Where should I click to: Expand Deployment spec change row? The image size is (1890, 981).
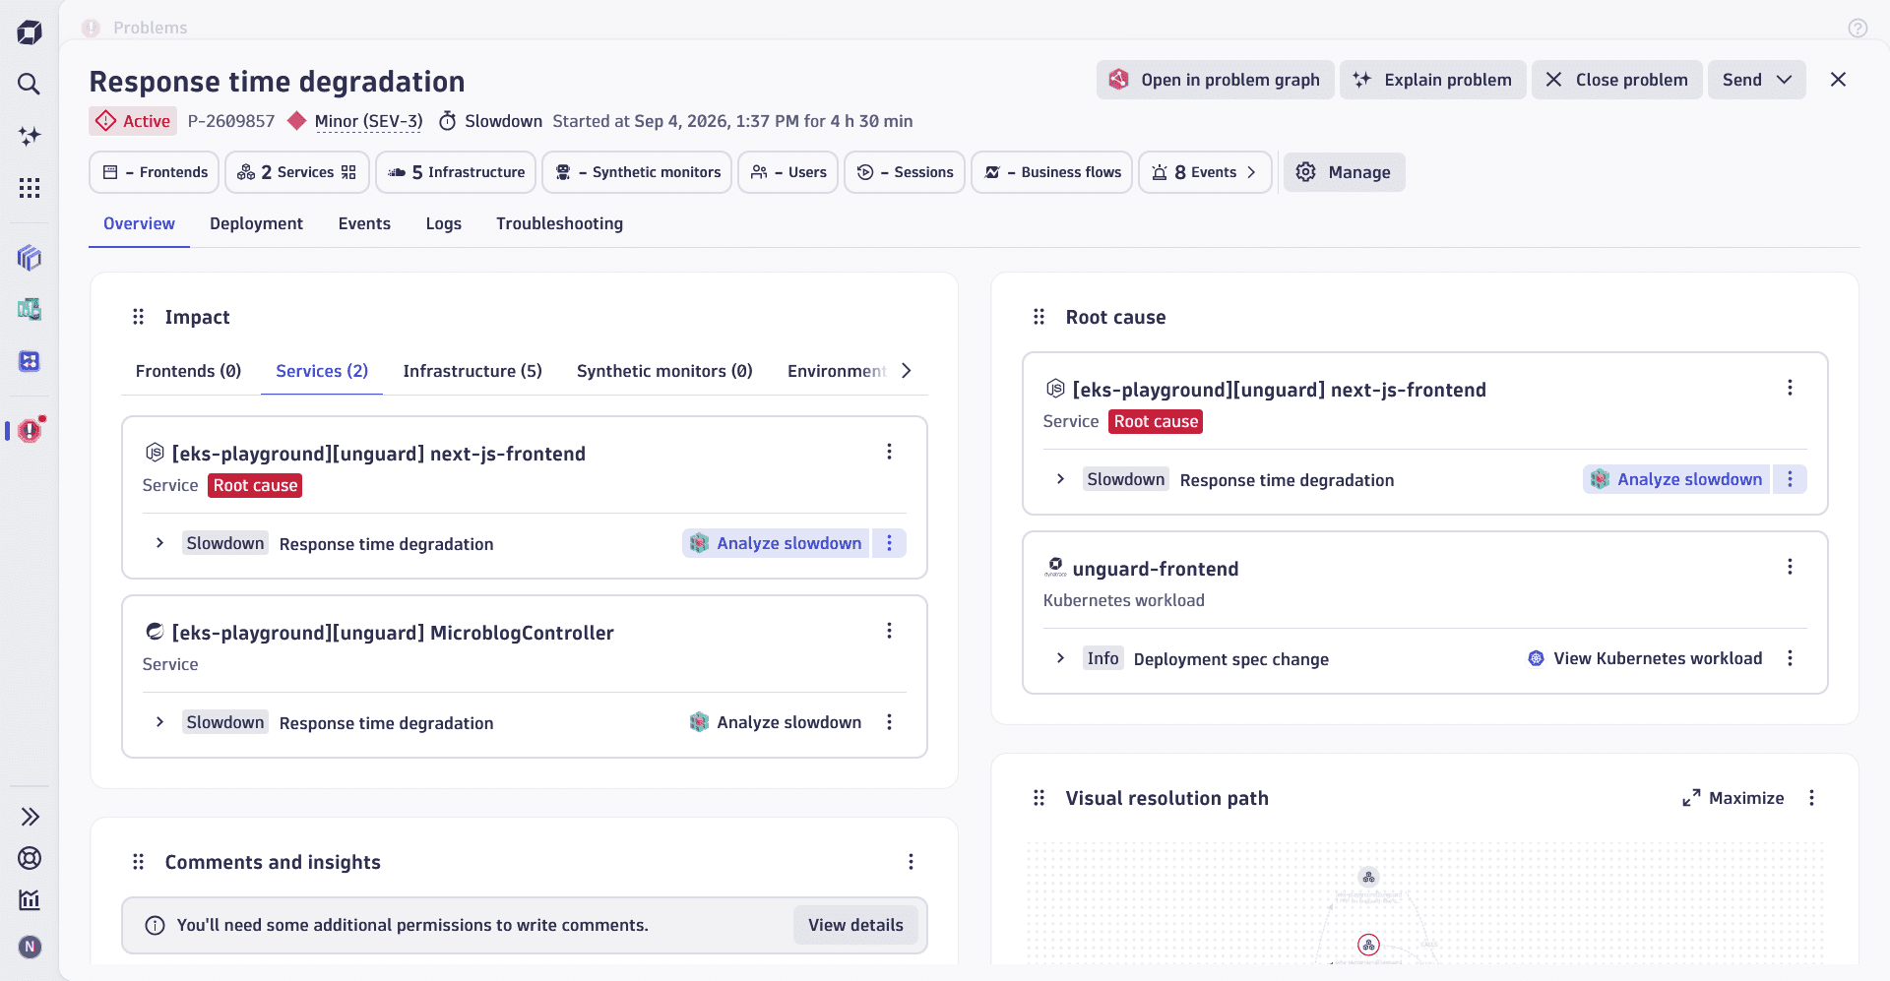1060,658
